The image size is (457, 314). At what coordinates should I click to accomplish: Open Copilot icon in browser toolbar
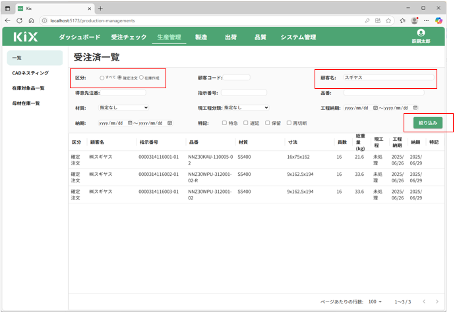click(439, 20)
